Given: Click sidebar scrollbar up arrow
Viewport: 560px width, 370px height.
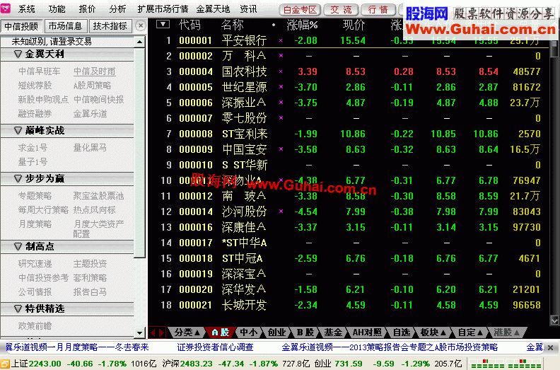Looking at the screenshot, I should (139, 42).
